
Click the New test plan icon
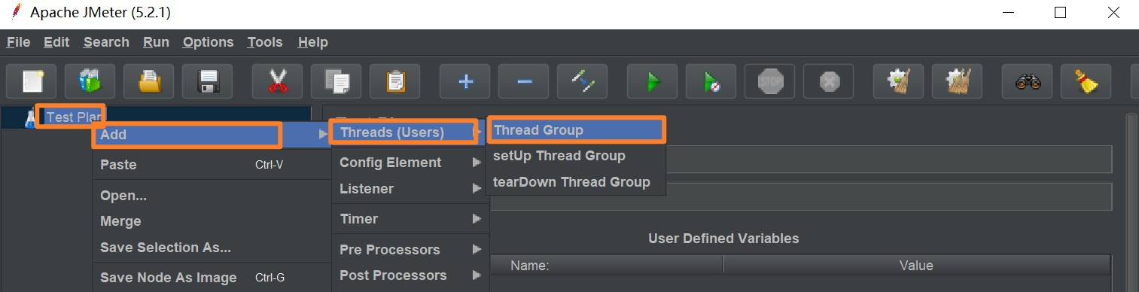pos(32,81)
